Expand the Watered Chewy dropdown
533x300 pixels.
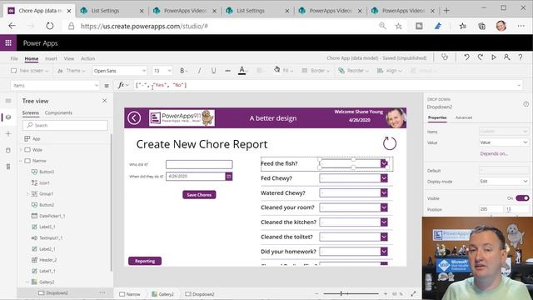pyautogui.click(x=384, y=192)
